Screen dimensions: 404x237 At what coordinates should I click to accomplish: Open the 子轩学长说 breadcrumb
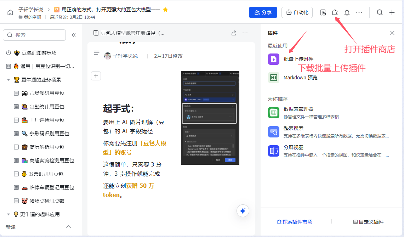coord(31,10)
